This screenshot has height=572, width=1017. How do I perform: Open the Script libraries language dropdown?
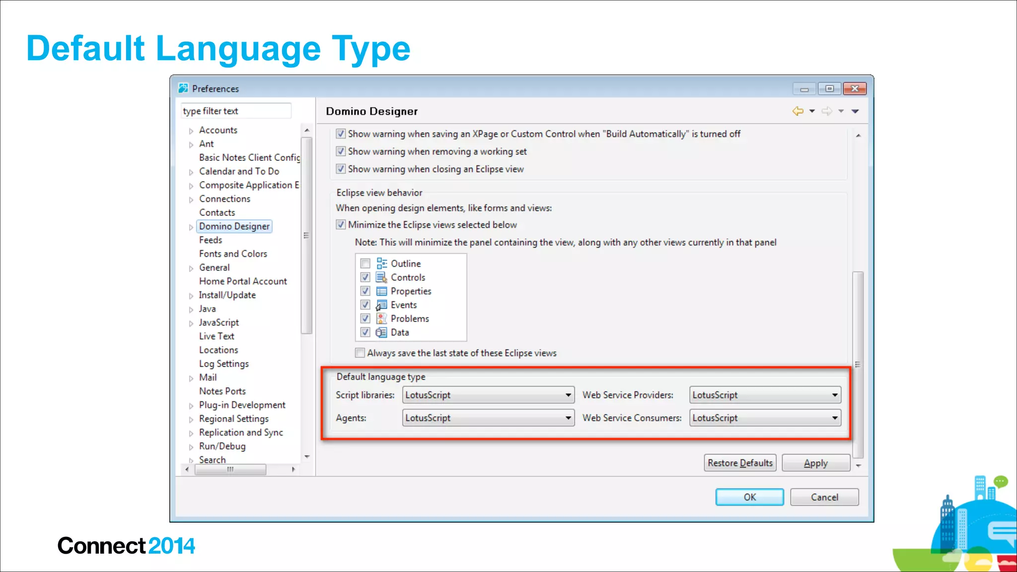tap(488, 395)
